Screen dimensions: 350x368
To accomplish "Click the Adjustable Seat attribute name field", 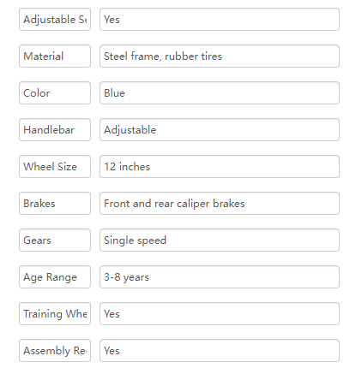I will [55, 20].
